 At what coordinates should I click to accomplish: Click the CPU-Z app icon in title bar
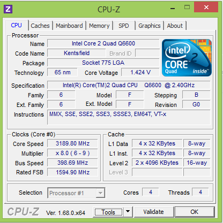(8, 9)
